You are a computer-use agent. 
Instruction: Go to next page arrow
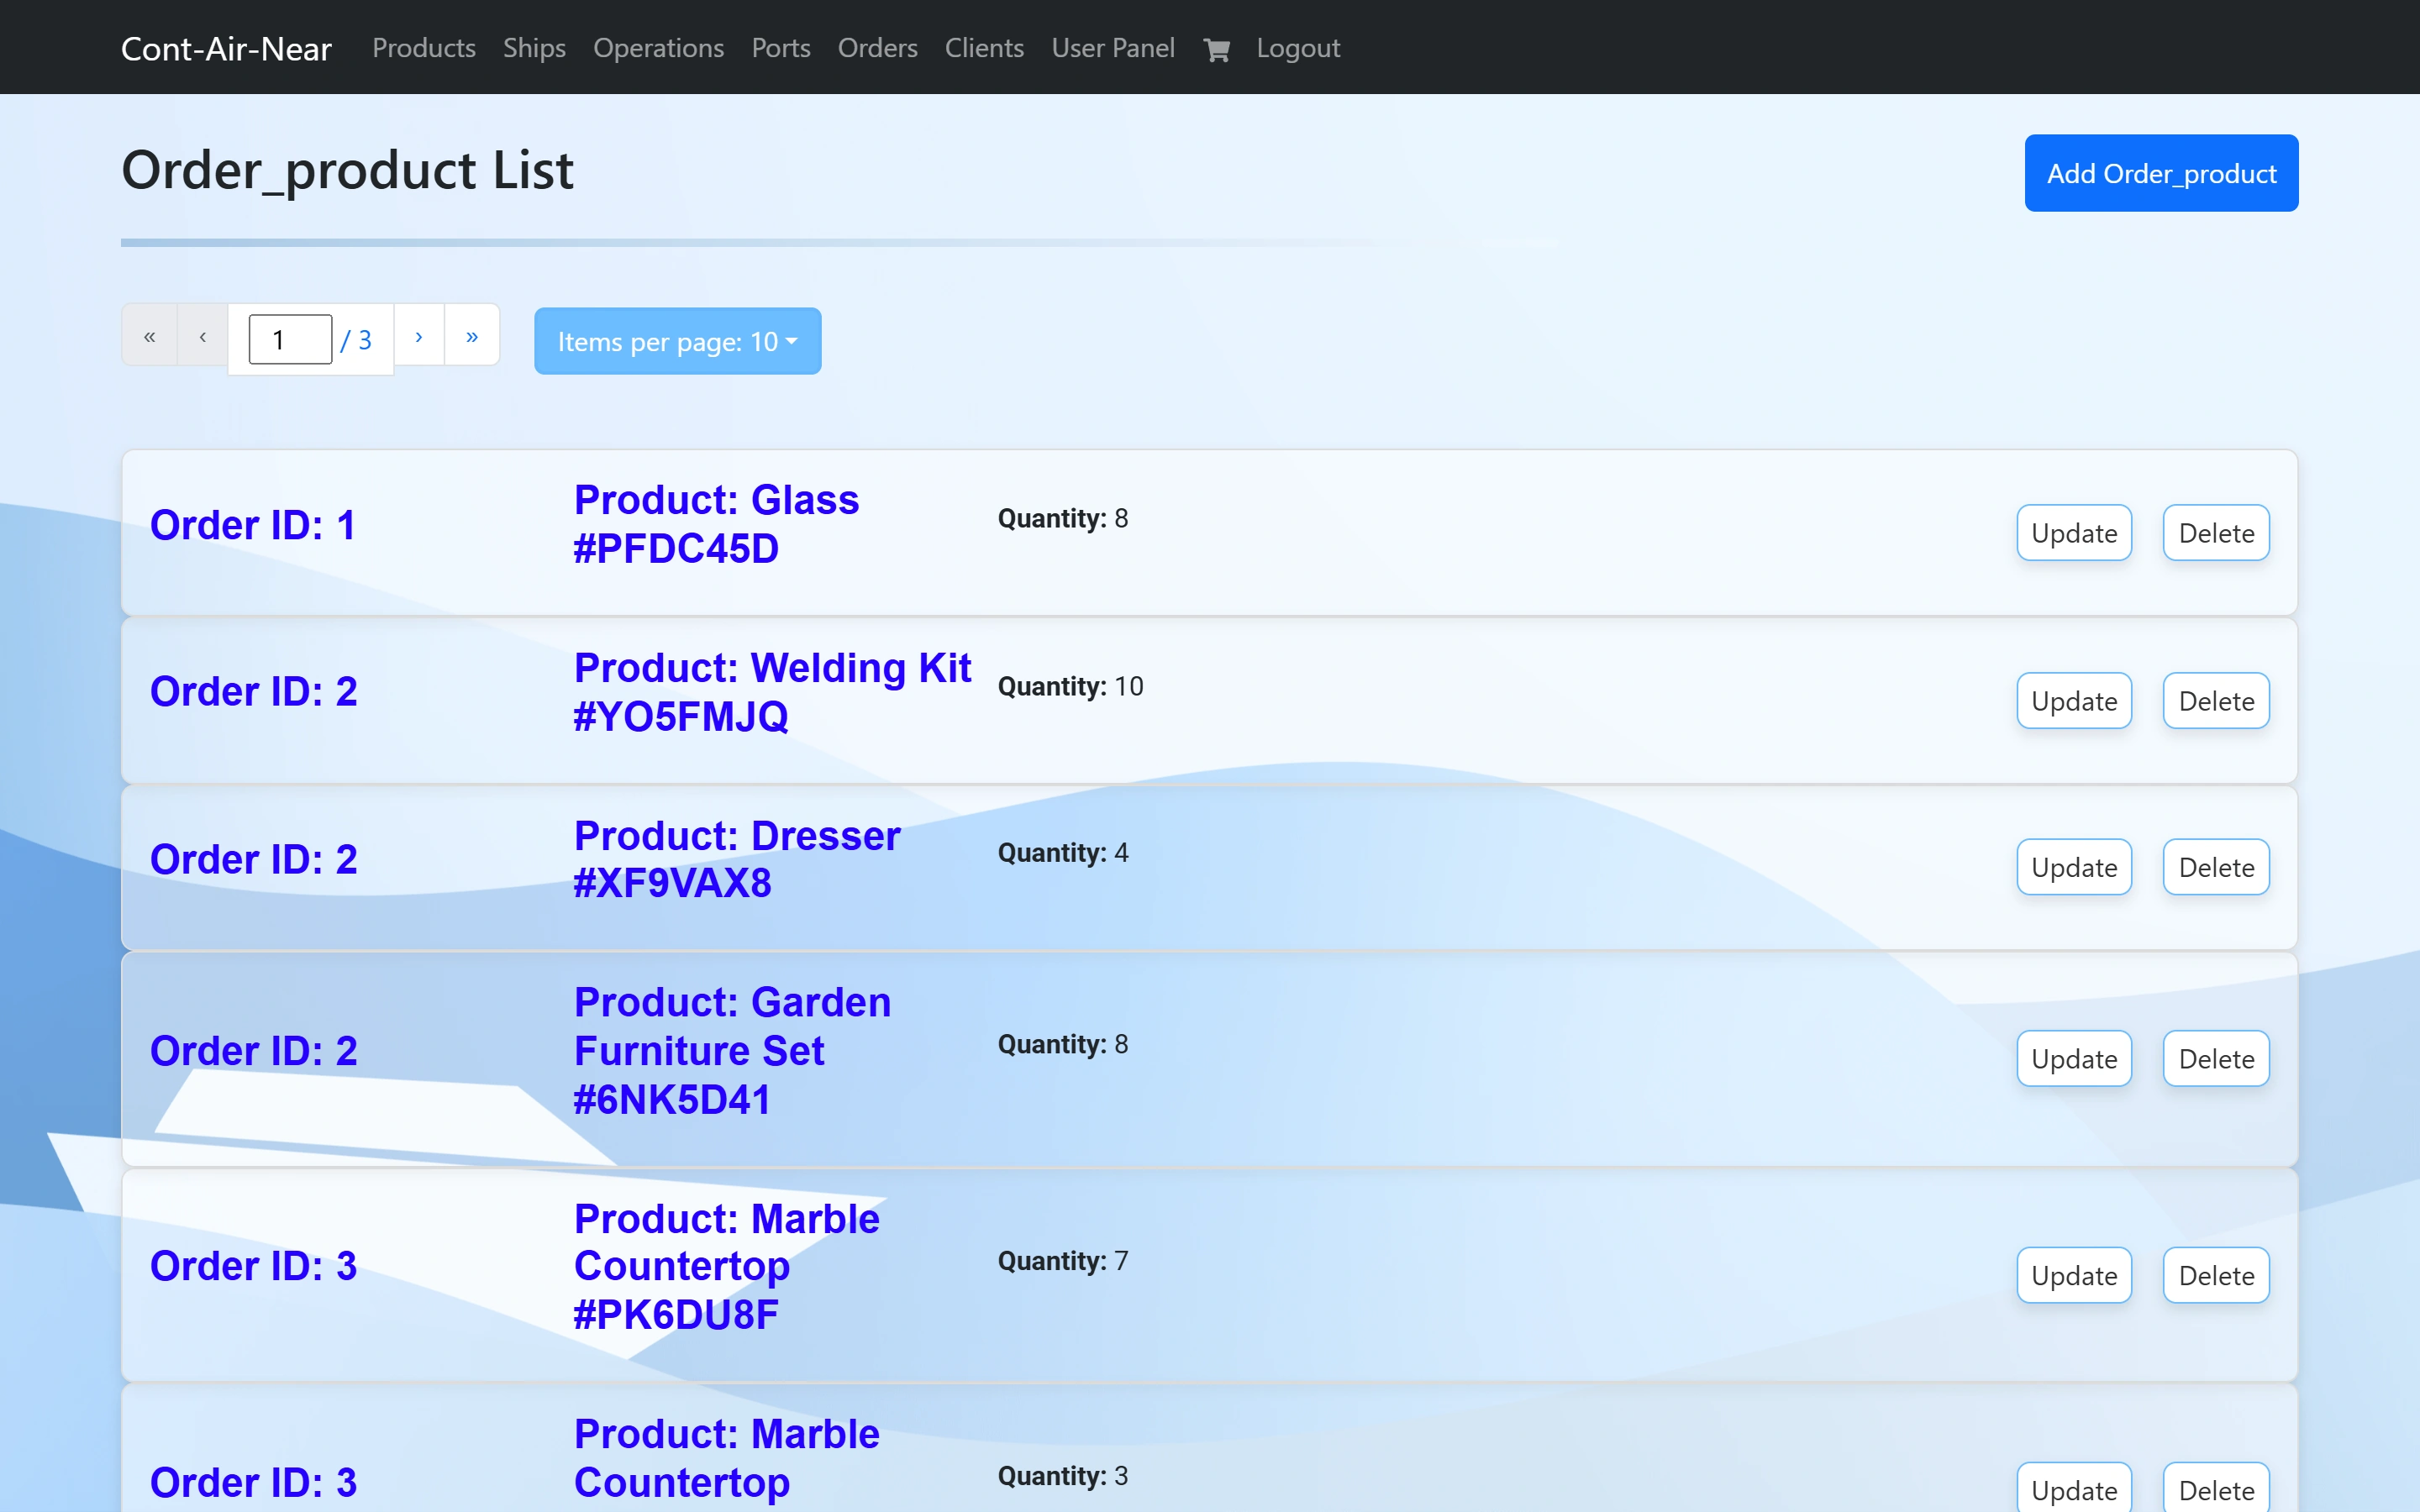coord(419,336)
